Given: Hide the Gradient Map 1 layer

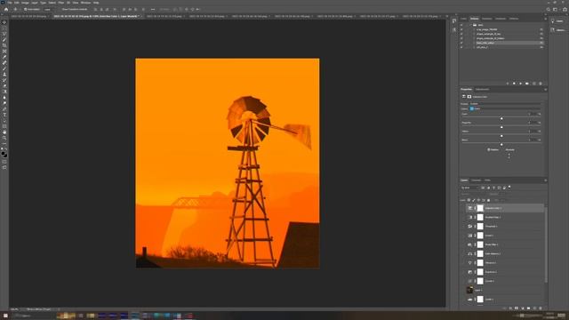Looking at the screenshot, I should [x=463, y=217].
